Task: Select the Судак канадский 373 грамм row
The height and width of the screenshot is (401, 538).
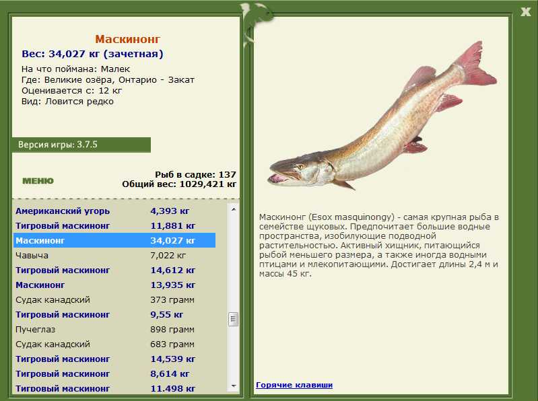Action: [x=114, y=300]
